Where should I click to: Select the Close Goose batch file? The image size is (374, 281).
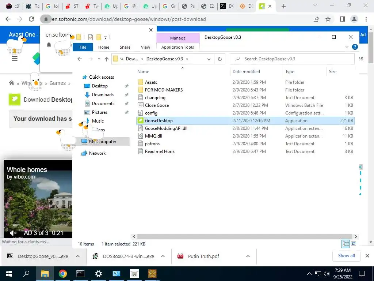tap(157, 105)
